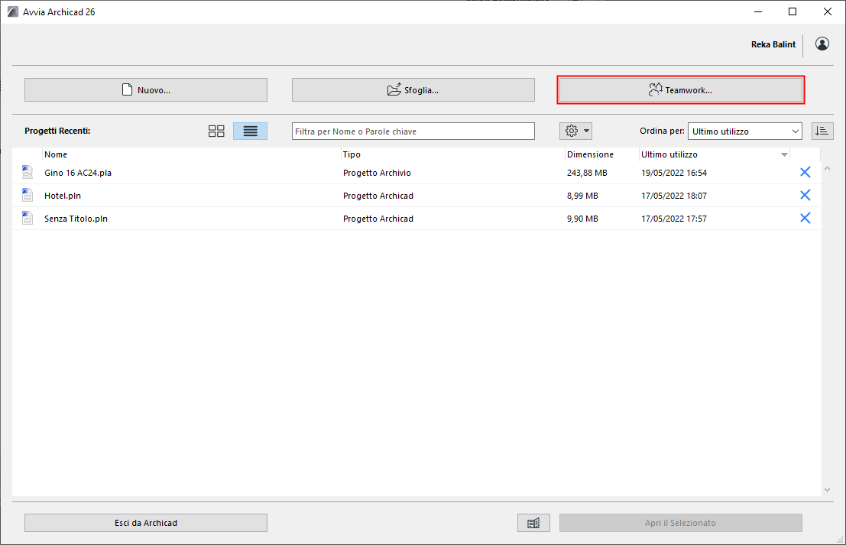Click the Progetto Archivio type cell
Screen dimensions: 846x545
377,173
